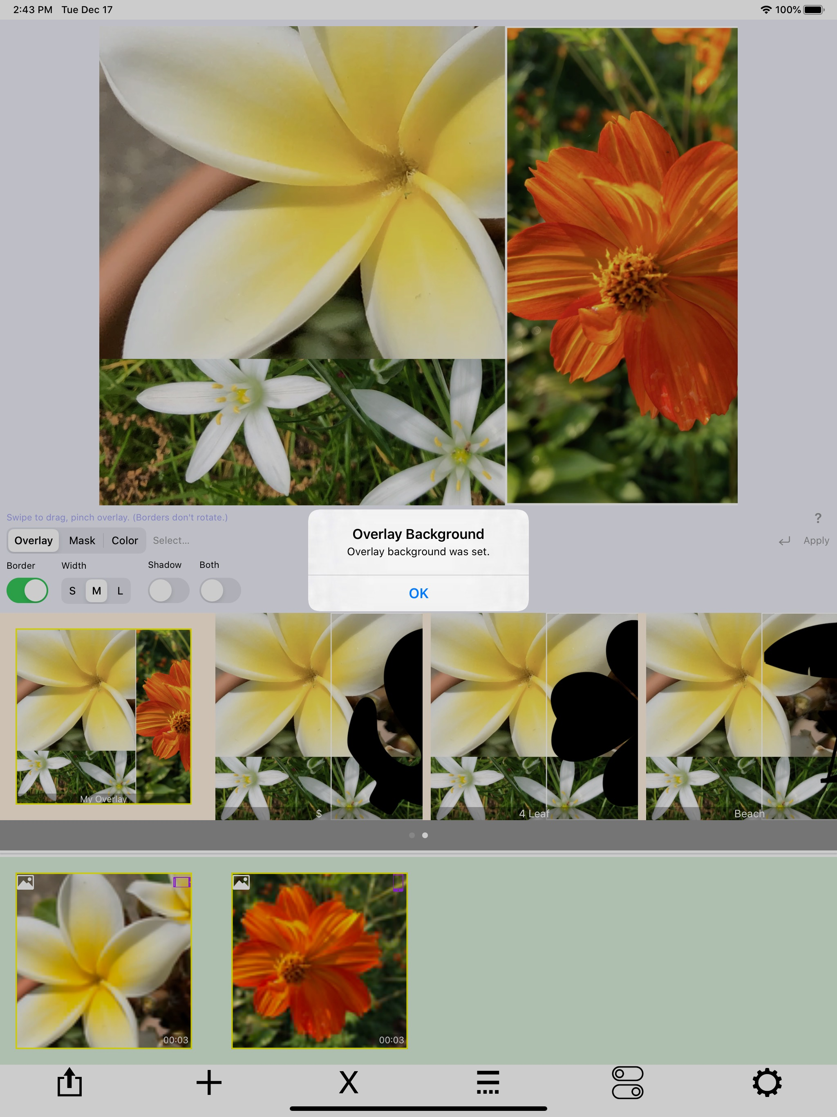Disable the Border toggle
This screenshot has width=837, height=1117.
(27, 590)
